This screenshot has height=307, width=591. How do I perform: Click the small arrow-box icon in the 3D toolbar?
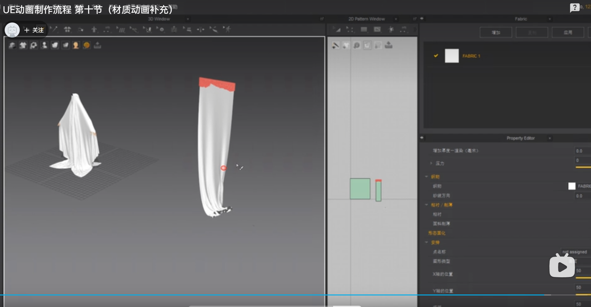(81, 30)
